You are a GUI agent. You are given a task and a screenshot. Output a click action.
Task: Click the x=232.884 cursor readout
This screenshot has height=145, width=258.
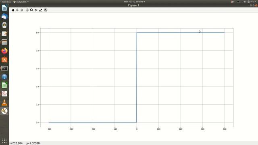coord(16,143)
